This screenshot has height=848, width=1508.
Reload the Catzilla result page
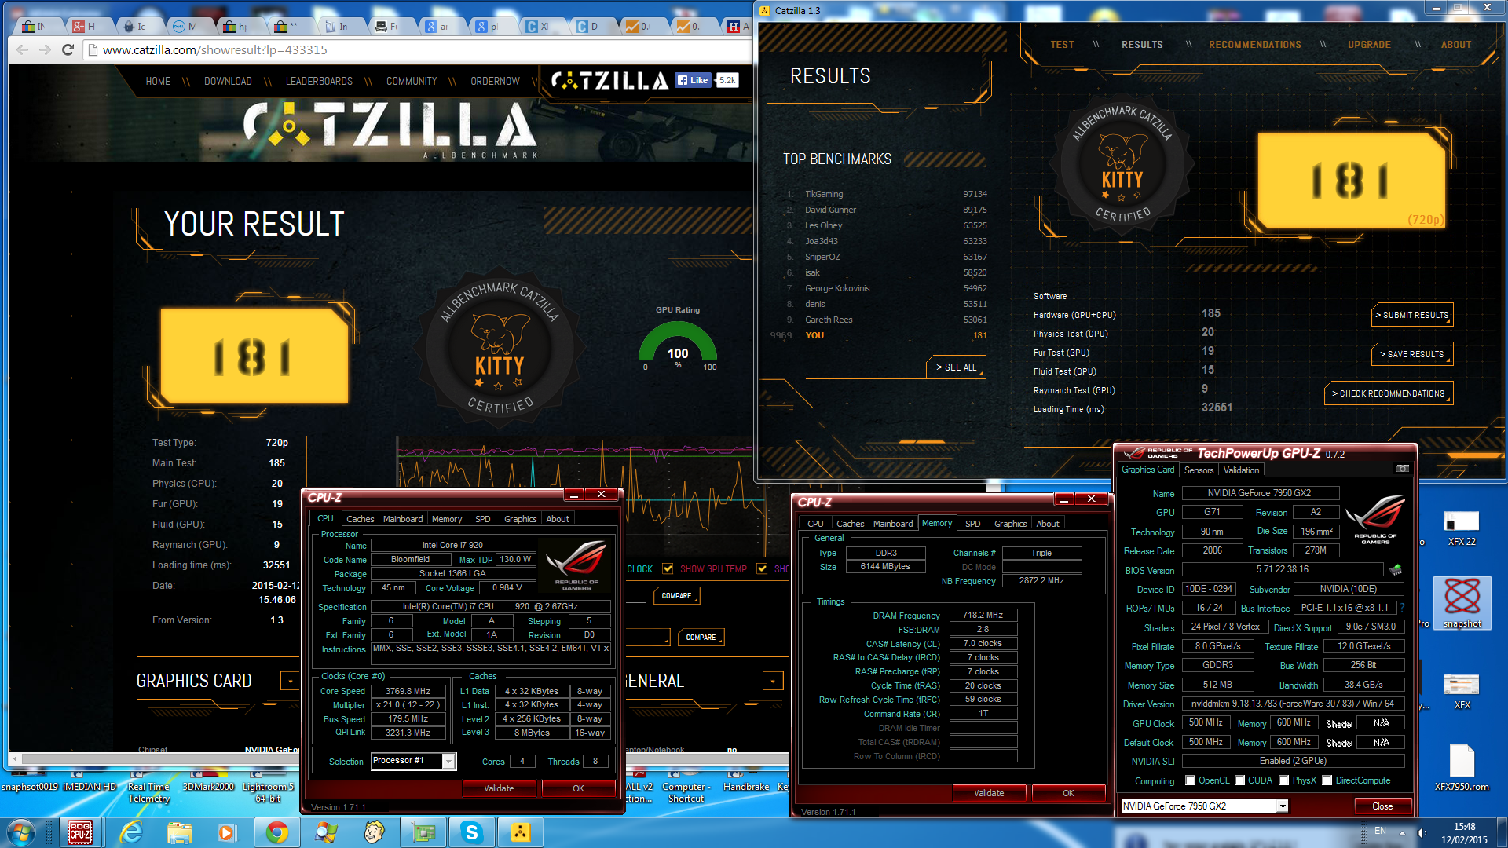tap(68, 49)
